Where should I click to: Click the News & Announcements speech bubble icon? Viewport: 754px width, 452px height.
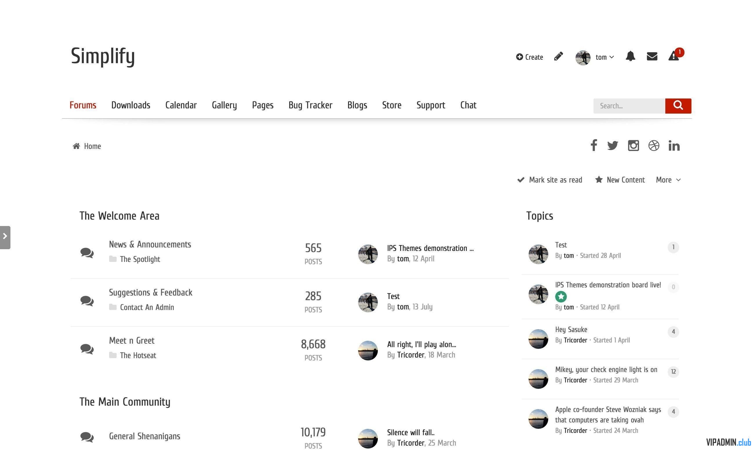[87, 253]
